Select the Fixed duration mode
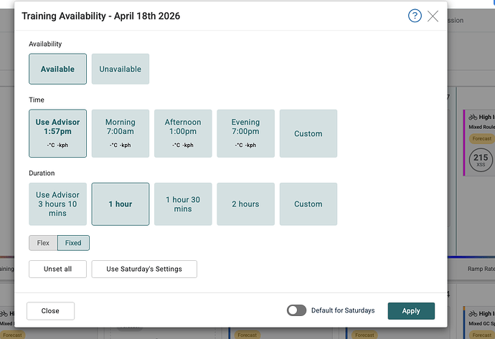The height and width of the screenshot is (339, 495). click(x=73, y=243)
